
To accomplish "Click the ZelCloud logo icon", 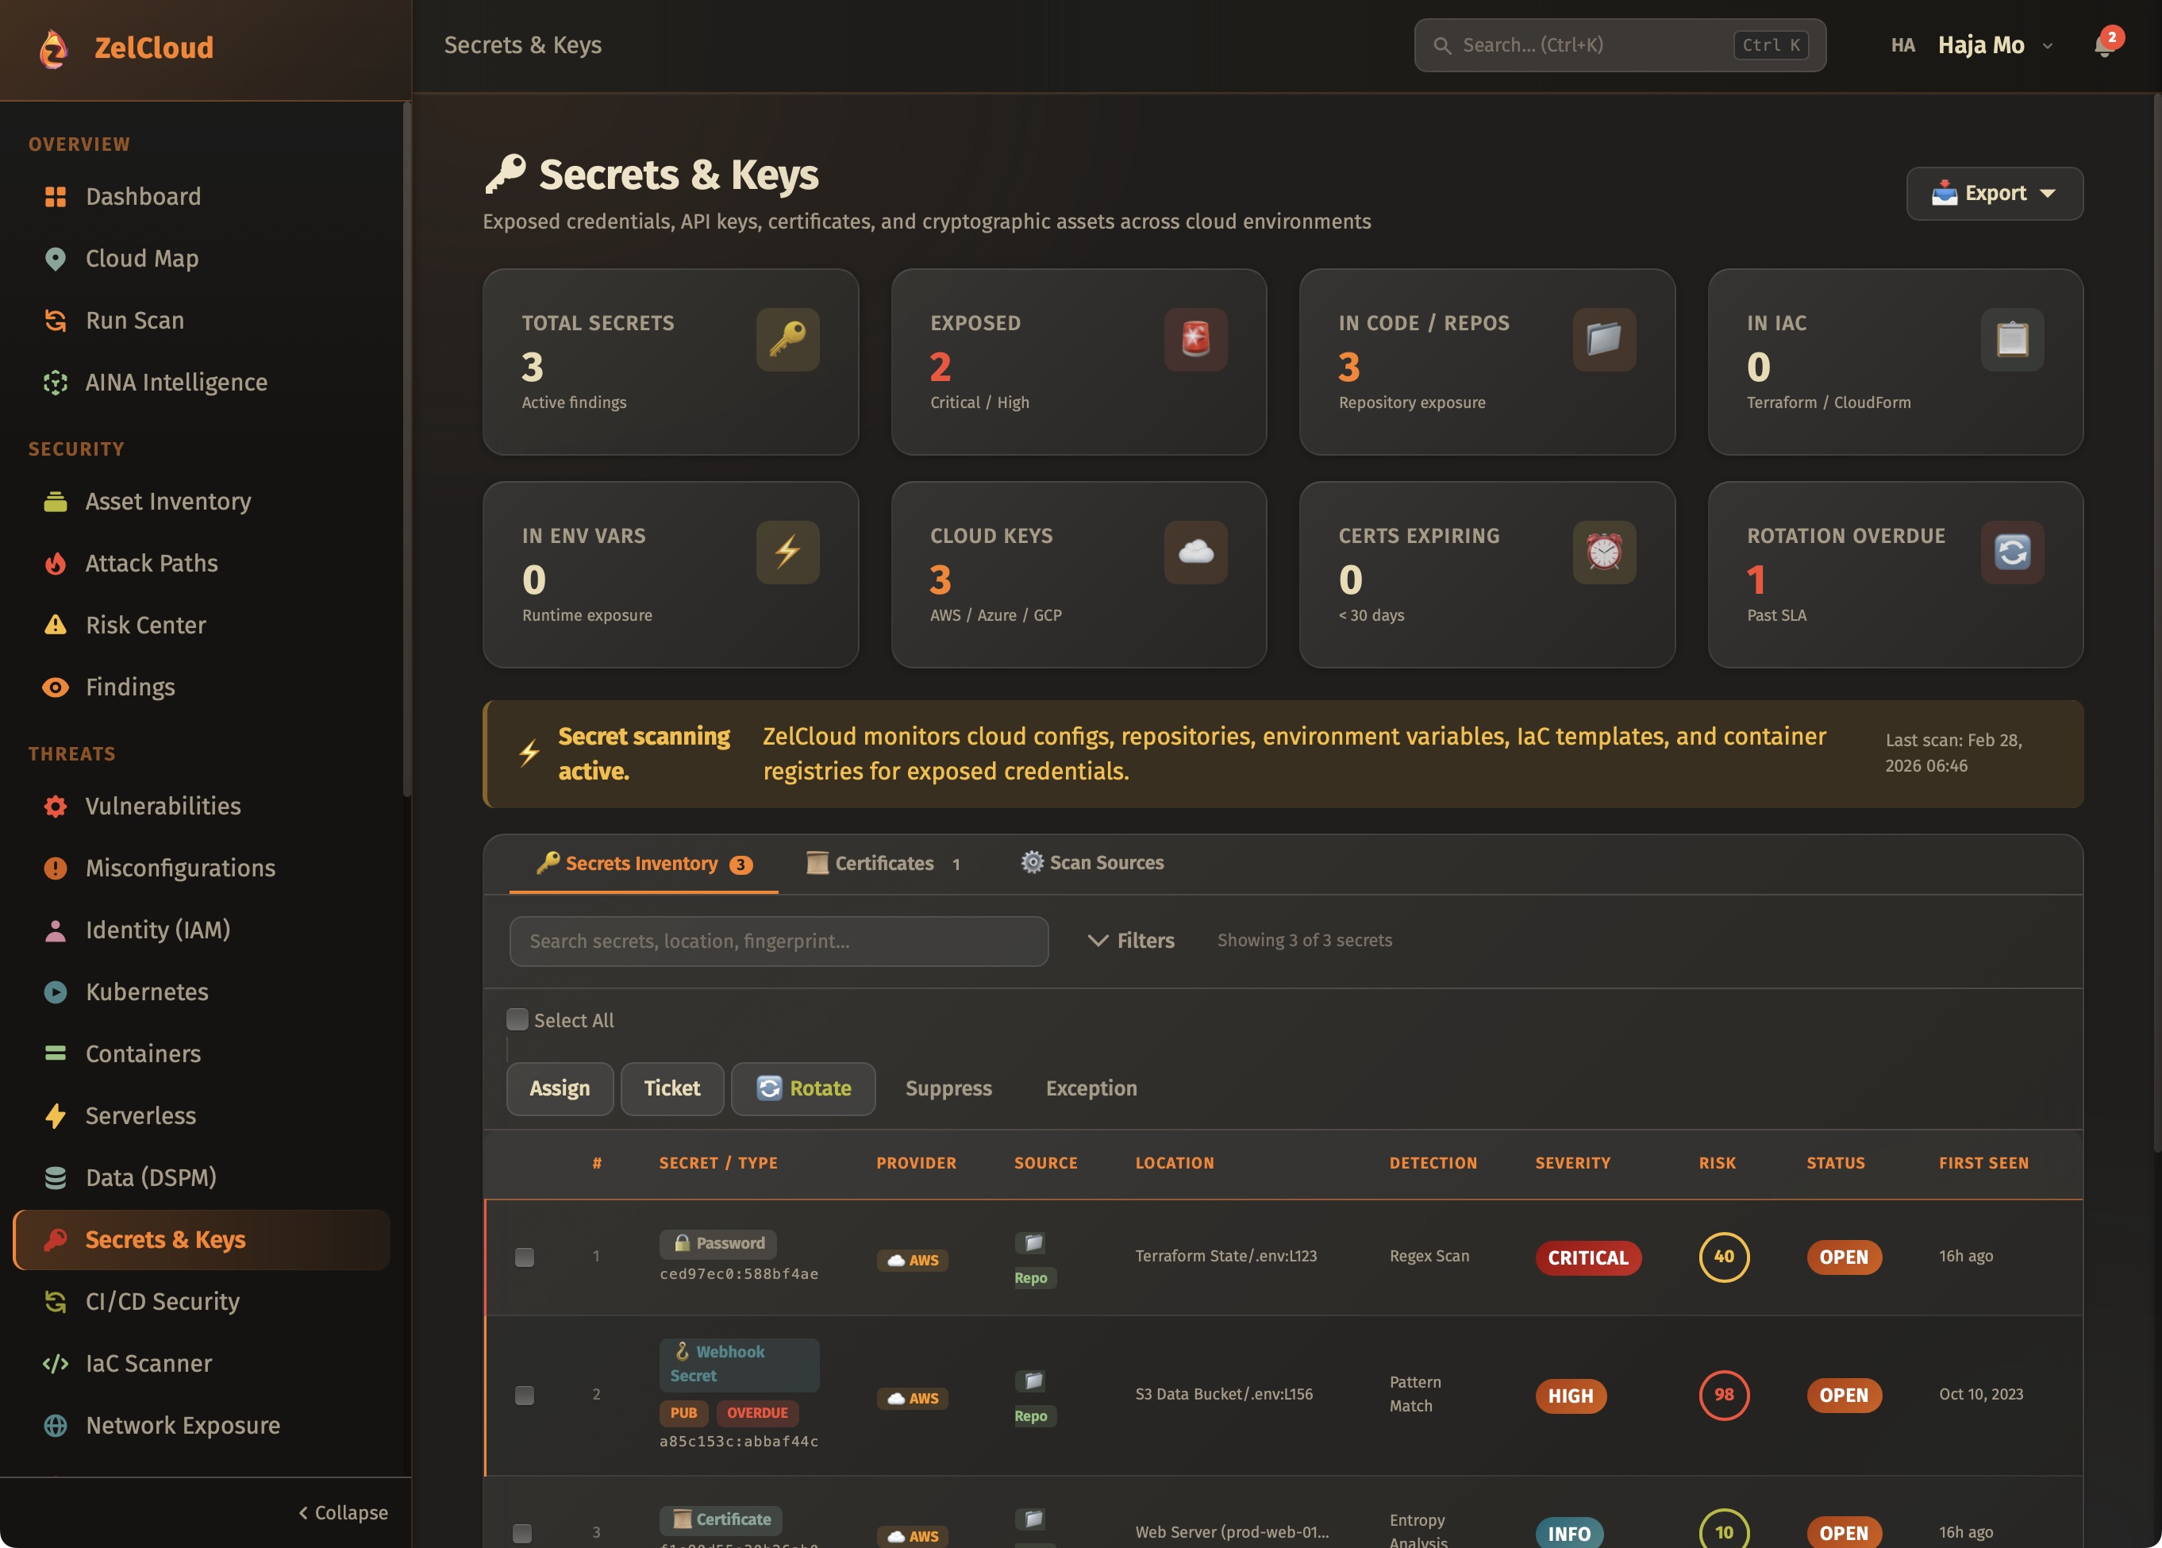I will 54,48.
